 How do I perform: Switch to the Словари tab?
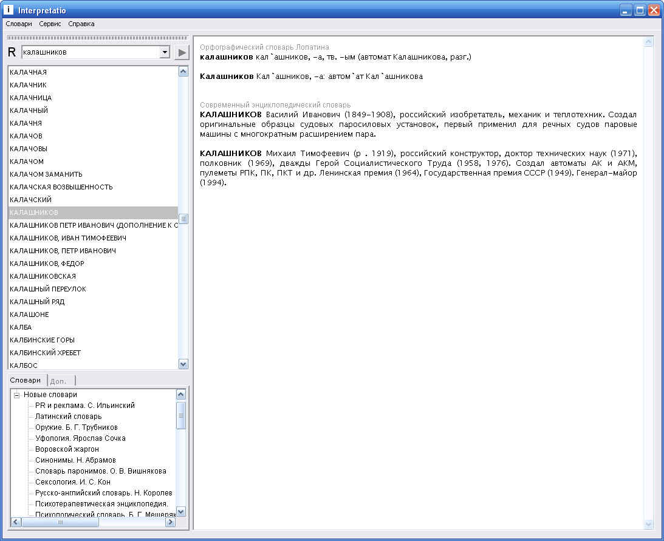26,380
